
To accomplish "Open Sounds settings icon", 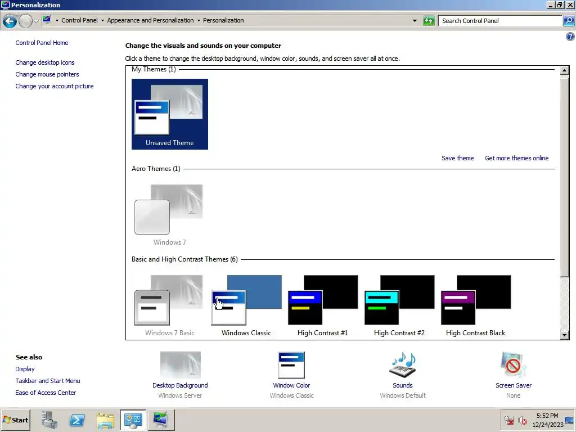I will pyautogui.click(x=403, y=364).
